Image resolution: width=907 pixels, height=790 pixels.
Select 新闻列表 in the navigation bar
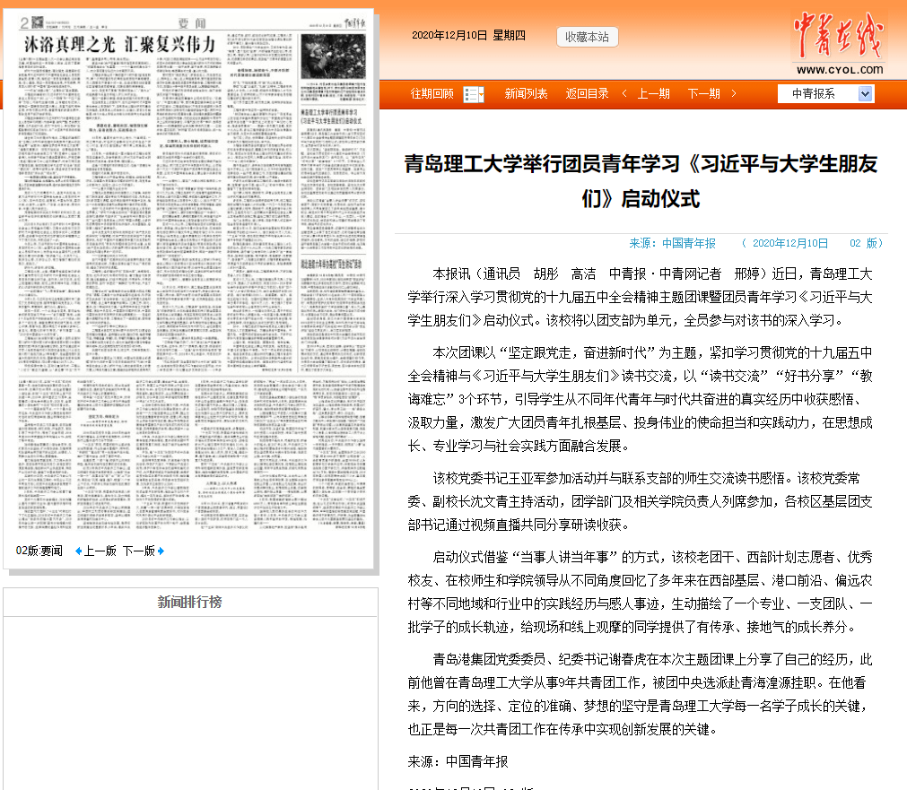pos(526,94)
